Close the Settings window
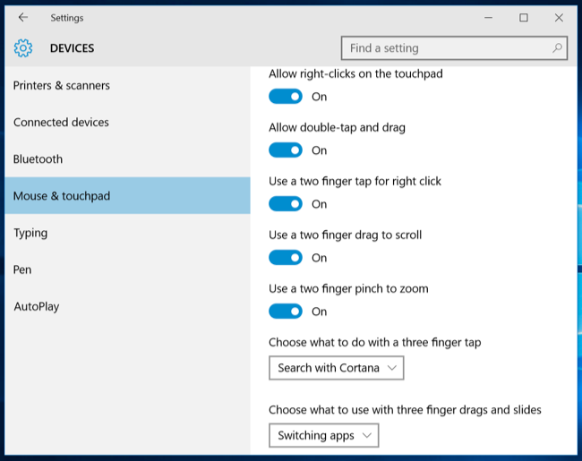This screenshot has width=582, height=461. 559,17
